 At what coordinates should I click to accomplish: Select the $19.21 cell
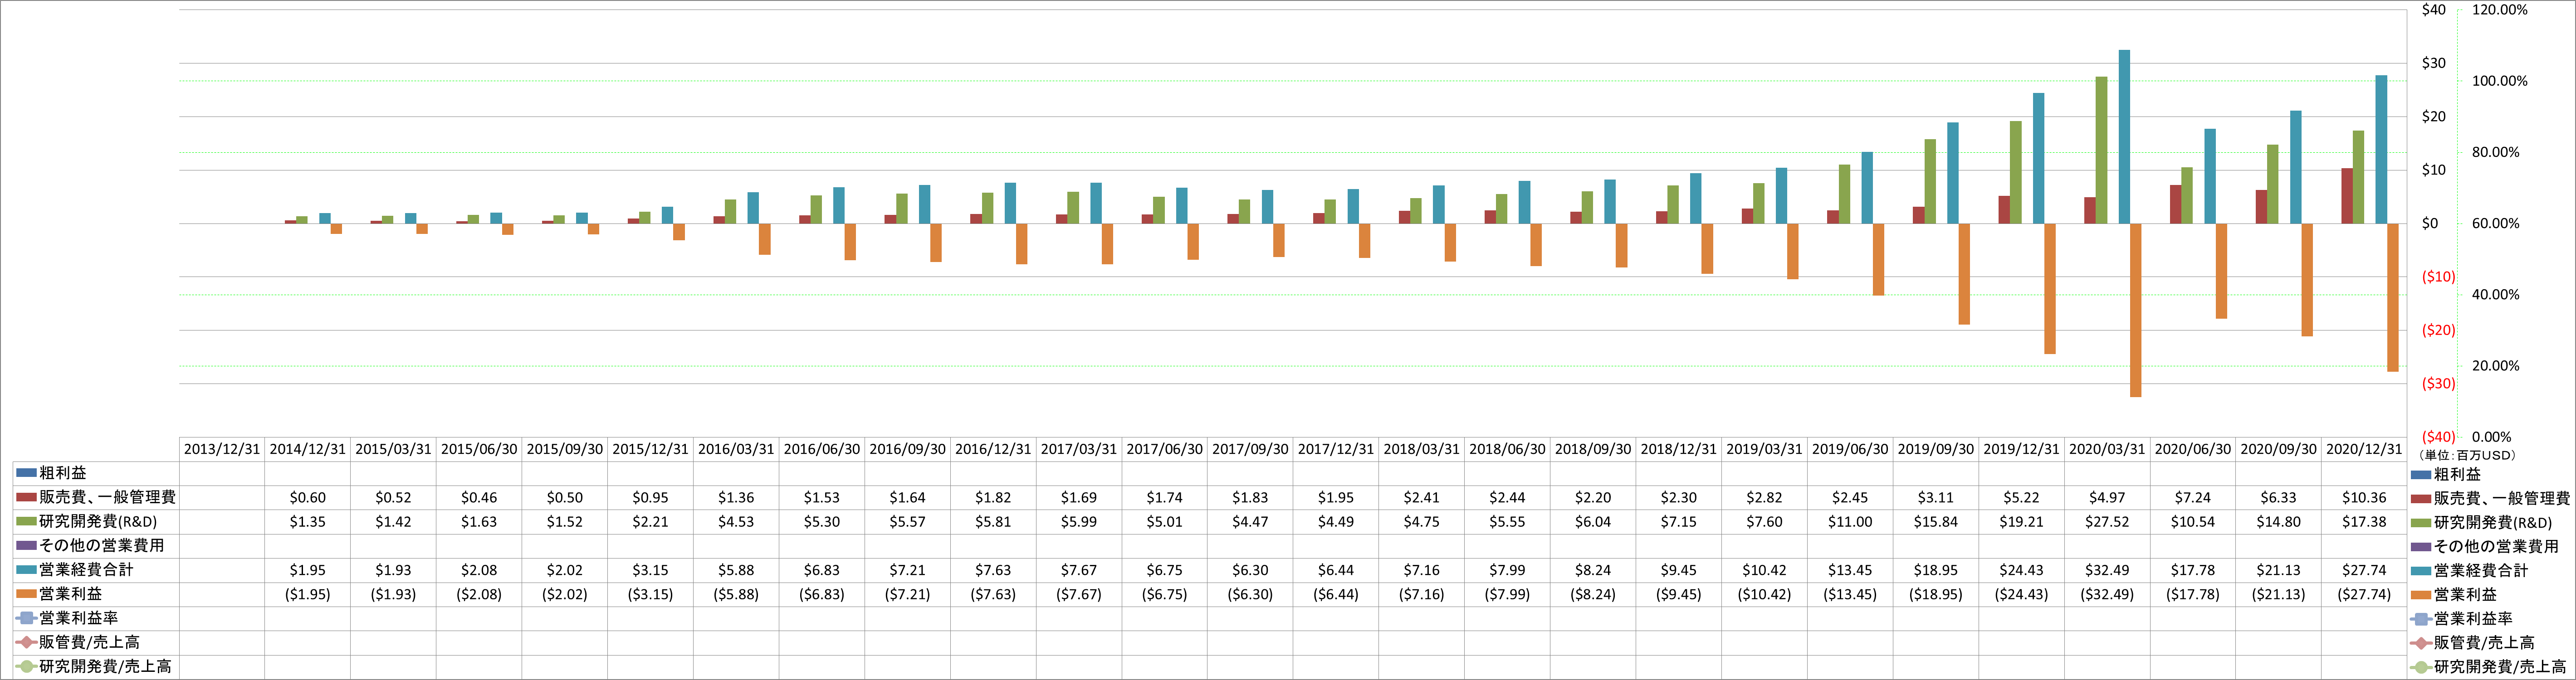[2021, 521]
